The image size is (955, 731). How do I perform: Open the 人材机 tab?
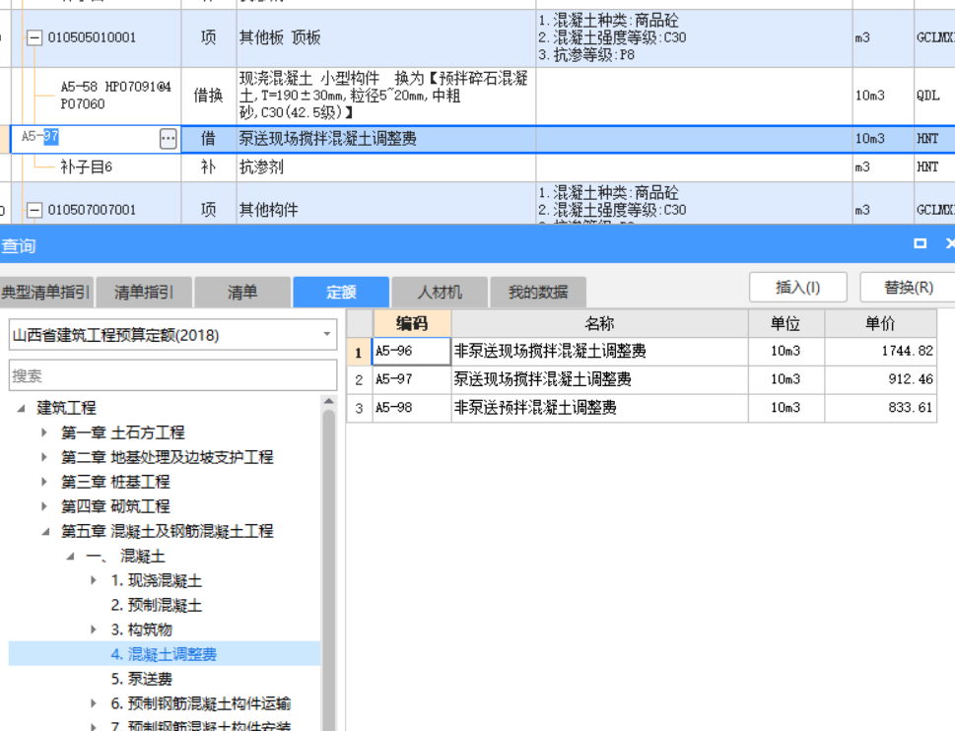point(440,293)
